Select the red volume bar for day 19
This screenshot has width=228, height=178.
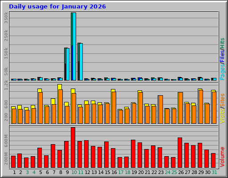133,154
